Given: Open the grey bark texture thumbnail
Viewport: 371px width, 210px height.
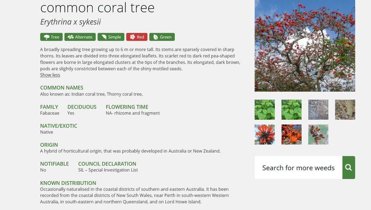Looking at the screenshot, I should (x=318, y=110).
